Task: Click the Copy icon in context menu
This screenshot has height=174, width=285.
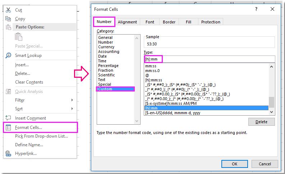Action: (9, 19)
